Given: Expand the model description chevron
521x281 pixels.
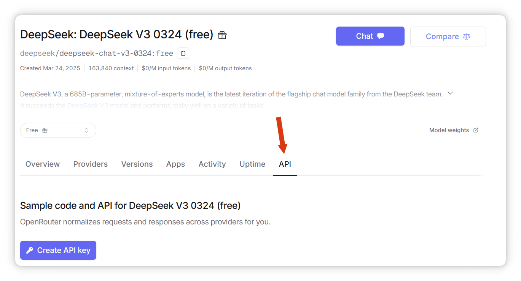Looking at the screenshot, I should (450, 93).
